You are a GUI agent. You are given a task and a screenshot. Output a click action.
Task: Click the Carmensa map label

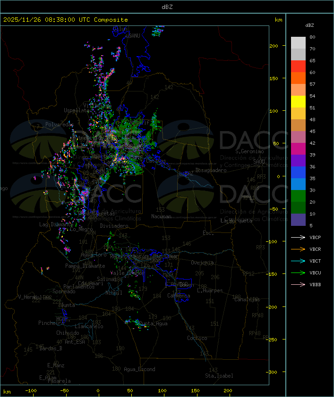tap(179, 296)
